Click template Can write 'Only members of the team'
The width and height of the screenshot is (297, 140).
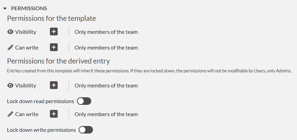pyautogui.click(x=106, y=48)
